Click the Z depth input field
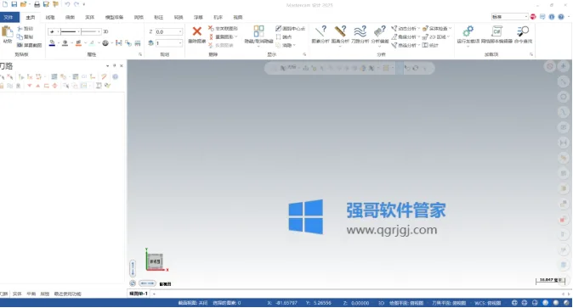Viewport: 573px width, 308px height. (x=167, y=31)
